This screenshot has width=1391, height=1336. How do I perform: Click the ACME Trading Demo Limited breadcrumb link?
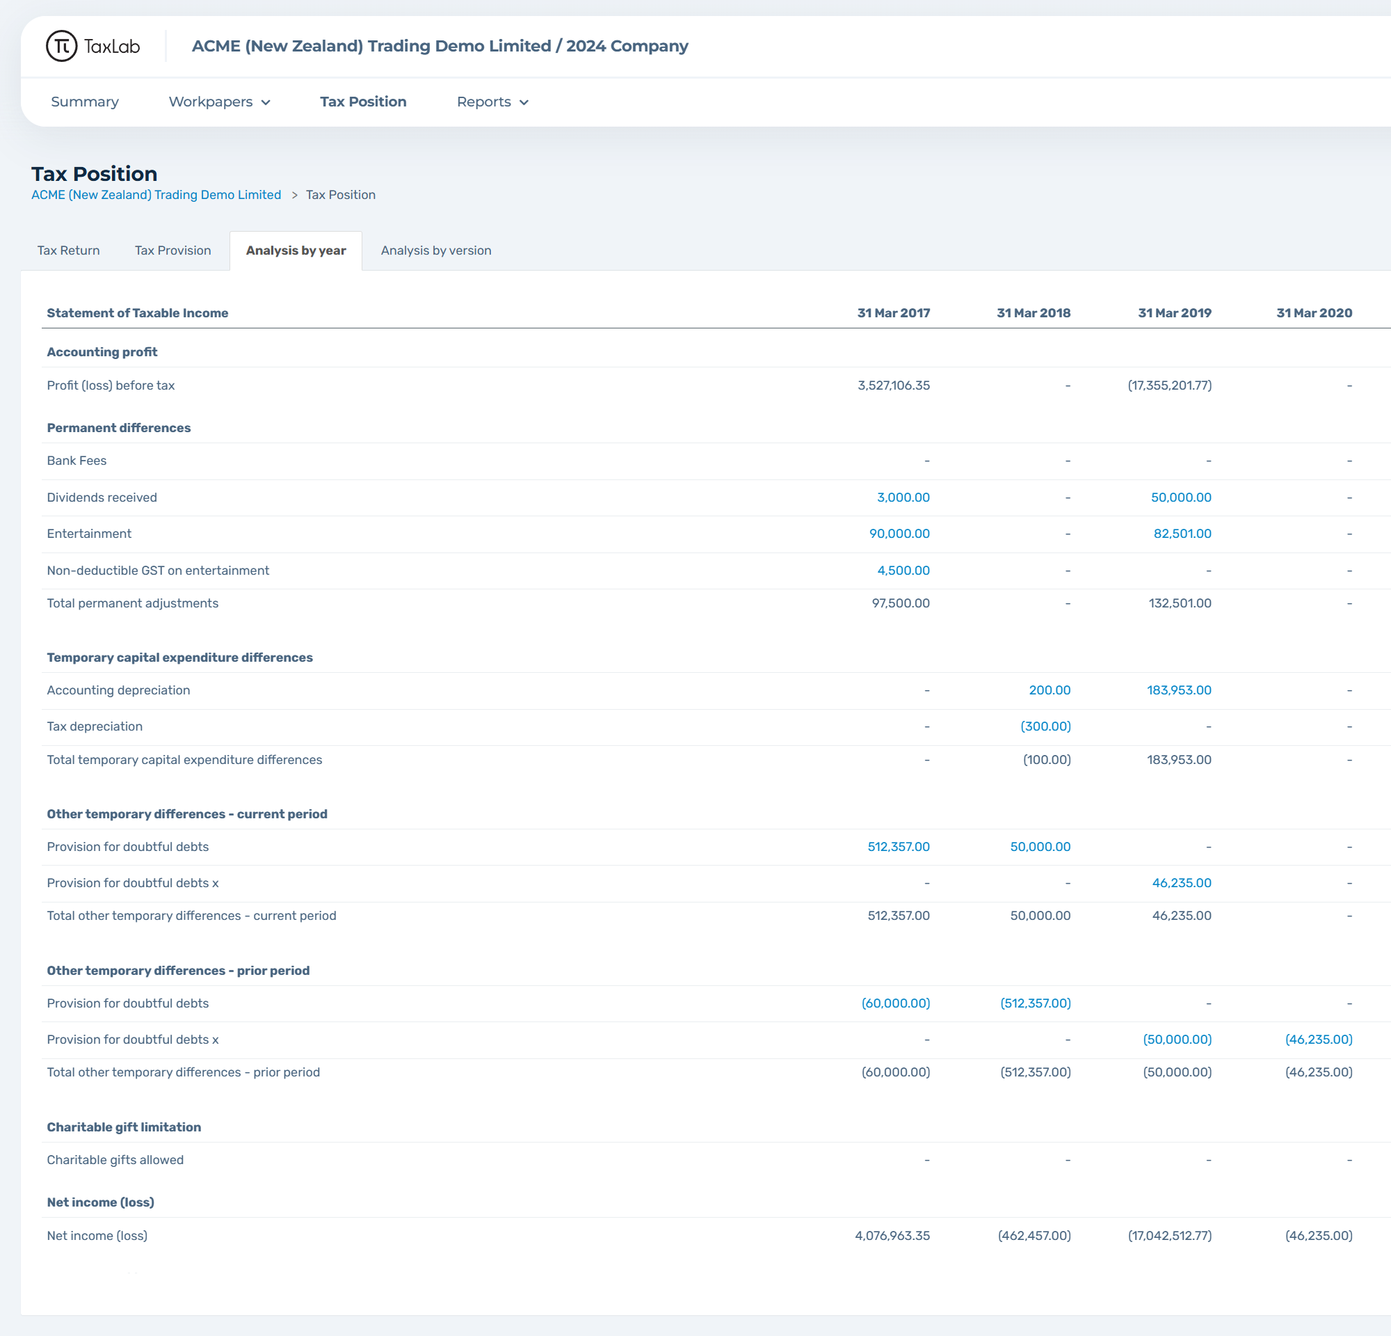pyautogui.click(x=156, y=196)
